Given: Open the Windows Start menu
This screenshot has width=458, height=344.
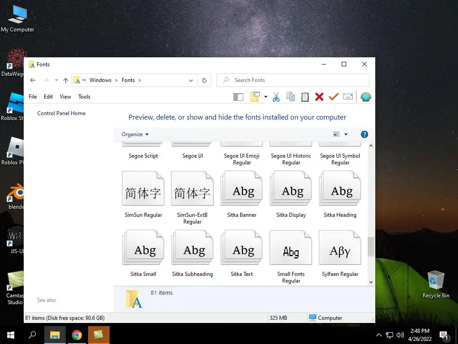Looking at the screenshot, I should (11, 335).
